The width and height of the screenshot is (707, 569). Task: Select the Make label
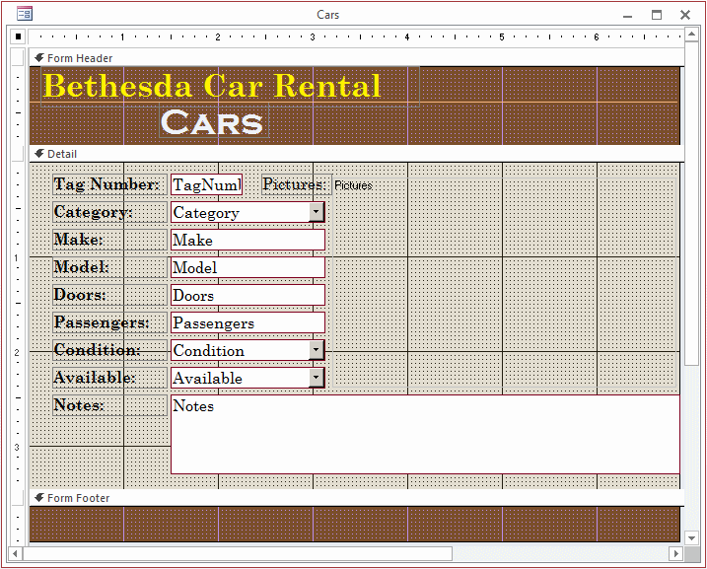110,240
